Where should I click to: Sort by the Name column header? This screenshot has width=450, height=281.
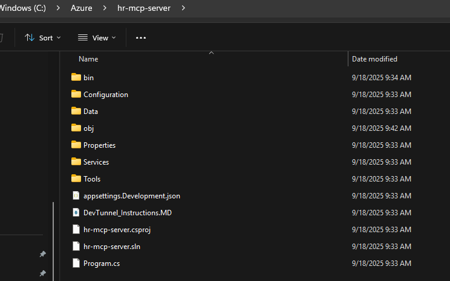tap(88, 59)
